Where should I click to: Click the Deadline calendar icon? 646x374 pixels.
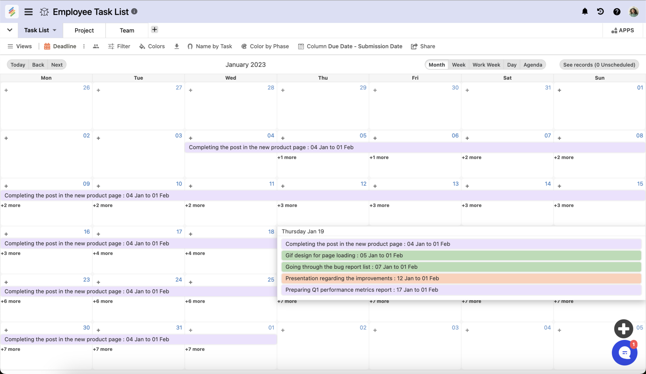pos(47,46)
